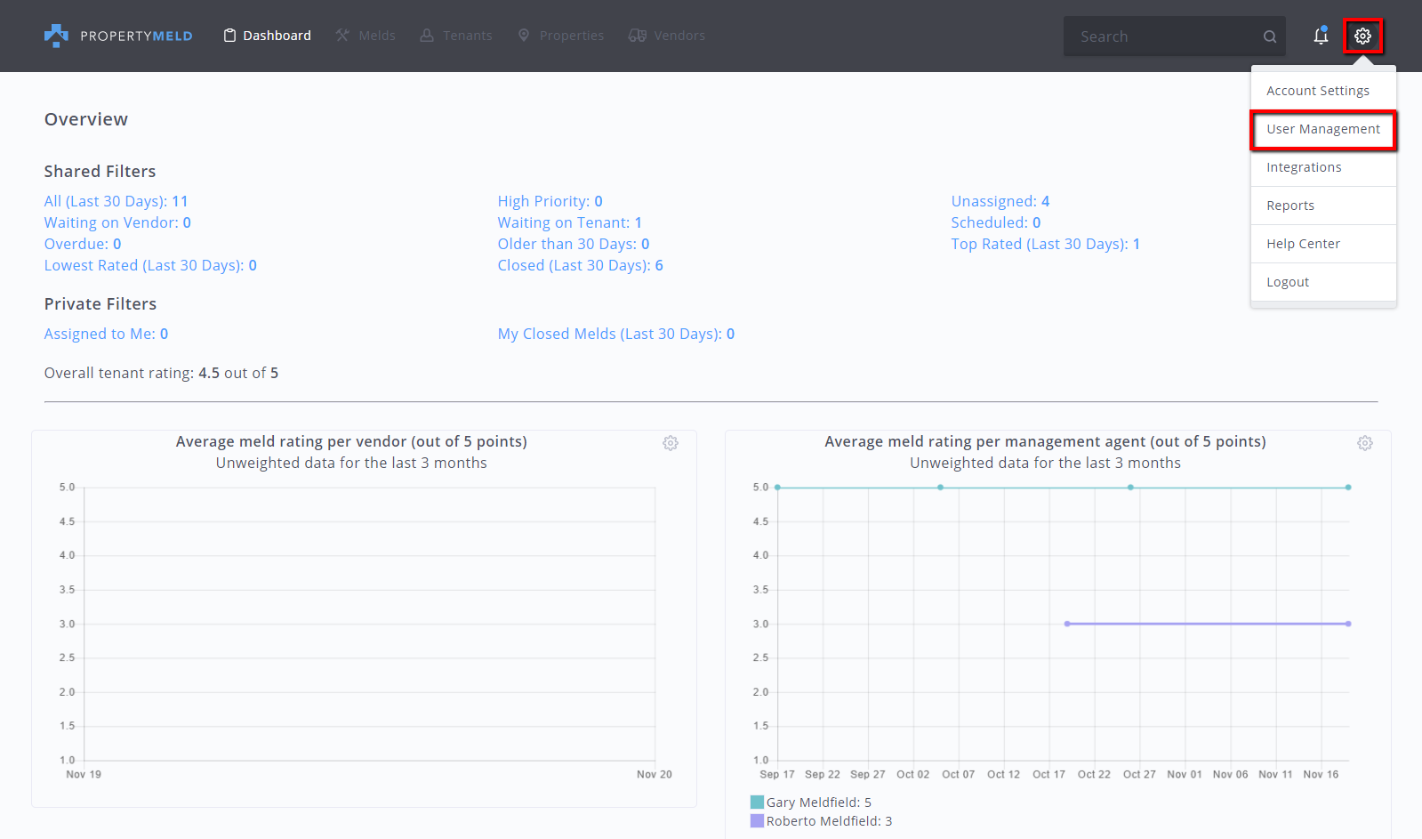Open the Vendors tab
1422x839 pixels.
(666, 36)
